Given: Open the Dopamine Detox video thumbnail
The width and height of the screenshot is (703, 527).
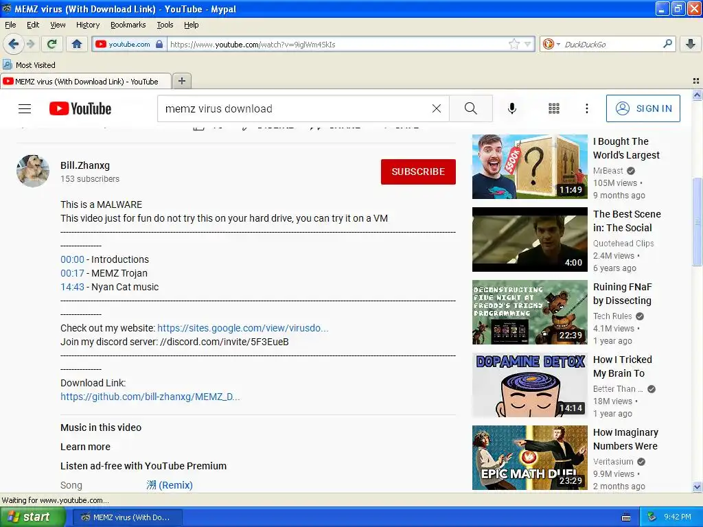Looking at the screenshot, I should tap(529, 385).
